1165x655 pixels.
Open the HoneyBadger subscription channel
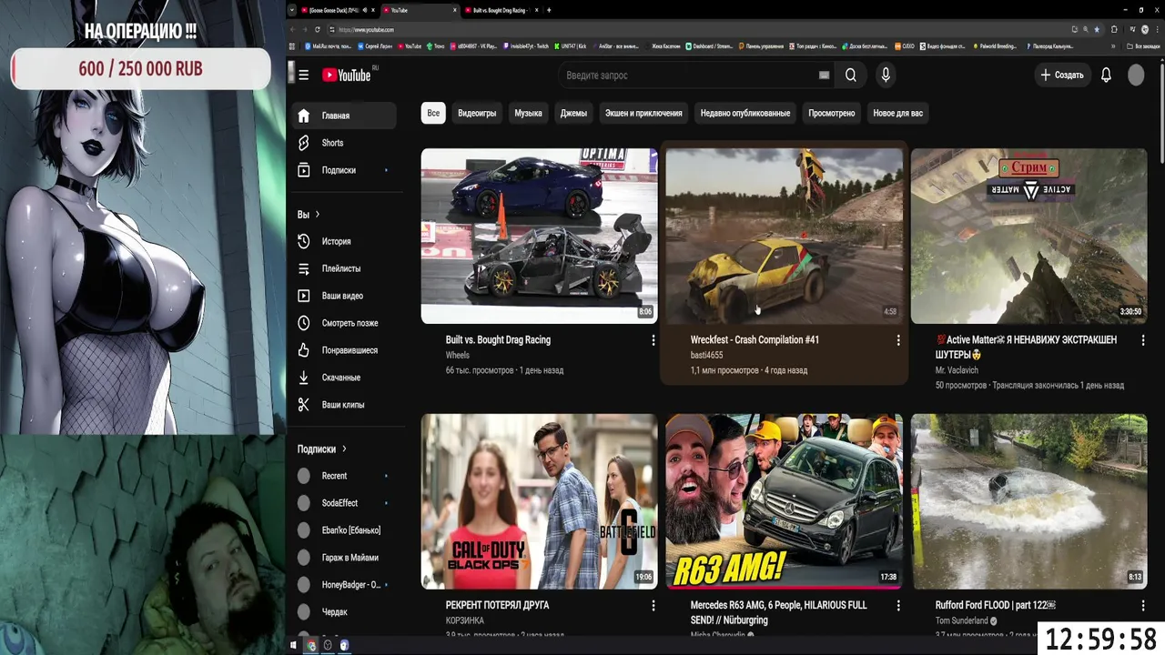click(x=343, y=585)
